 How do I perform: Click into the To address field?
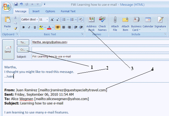(100, 42)
